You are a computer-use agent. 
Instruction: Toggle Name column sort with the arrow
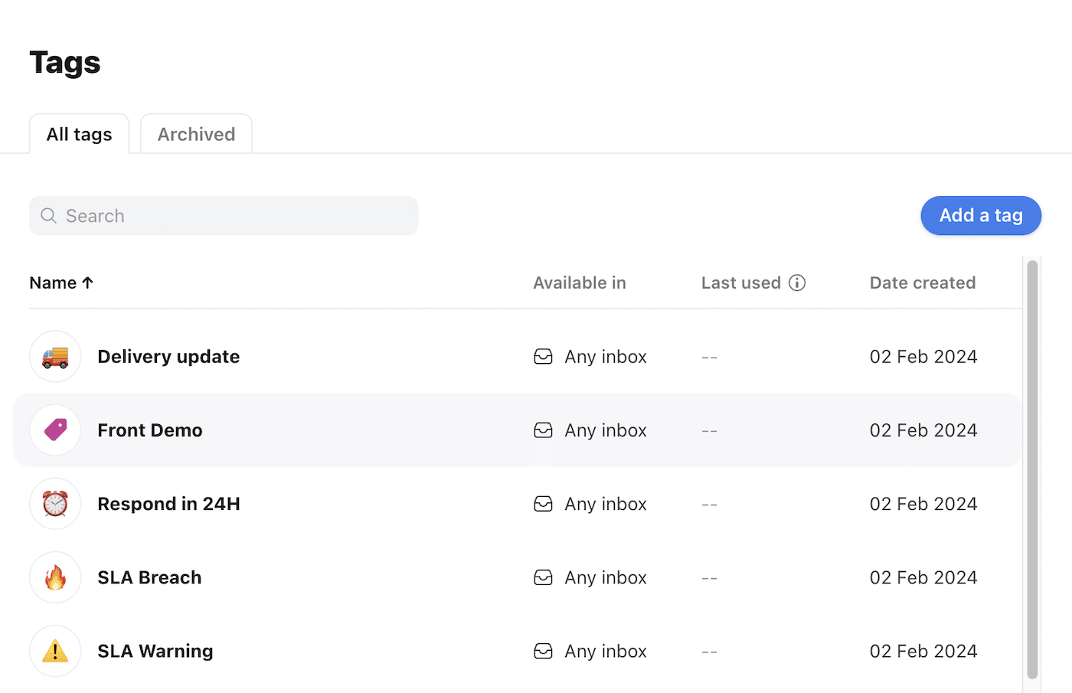[88, 283]
